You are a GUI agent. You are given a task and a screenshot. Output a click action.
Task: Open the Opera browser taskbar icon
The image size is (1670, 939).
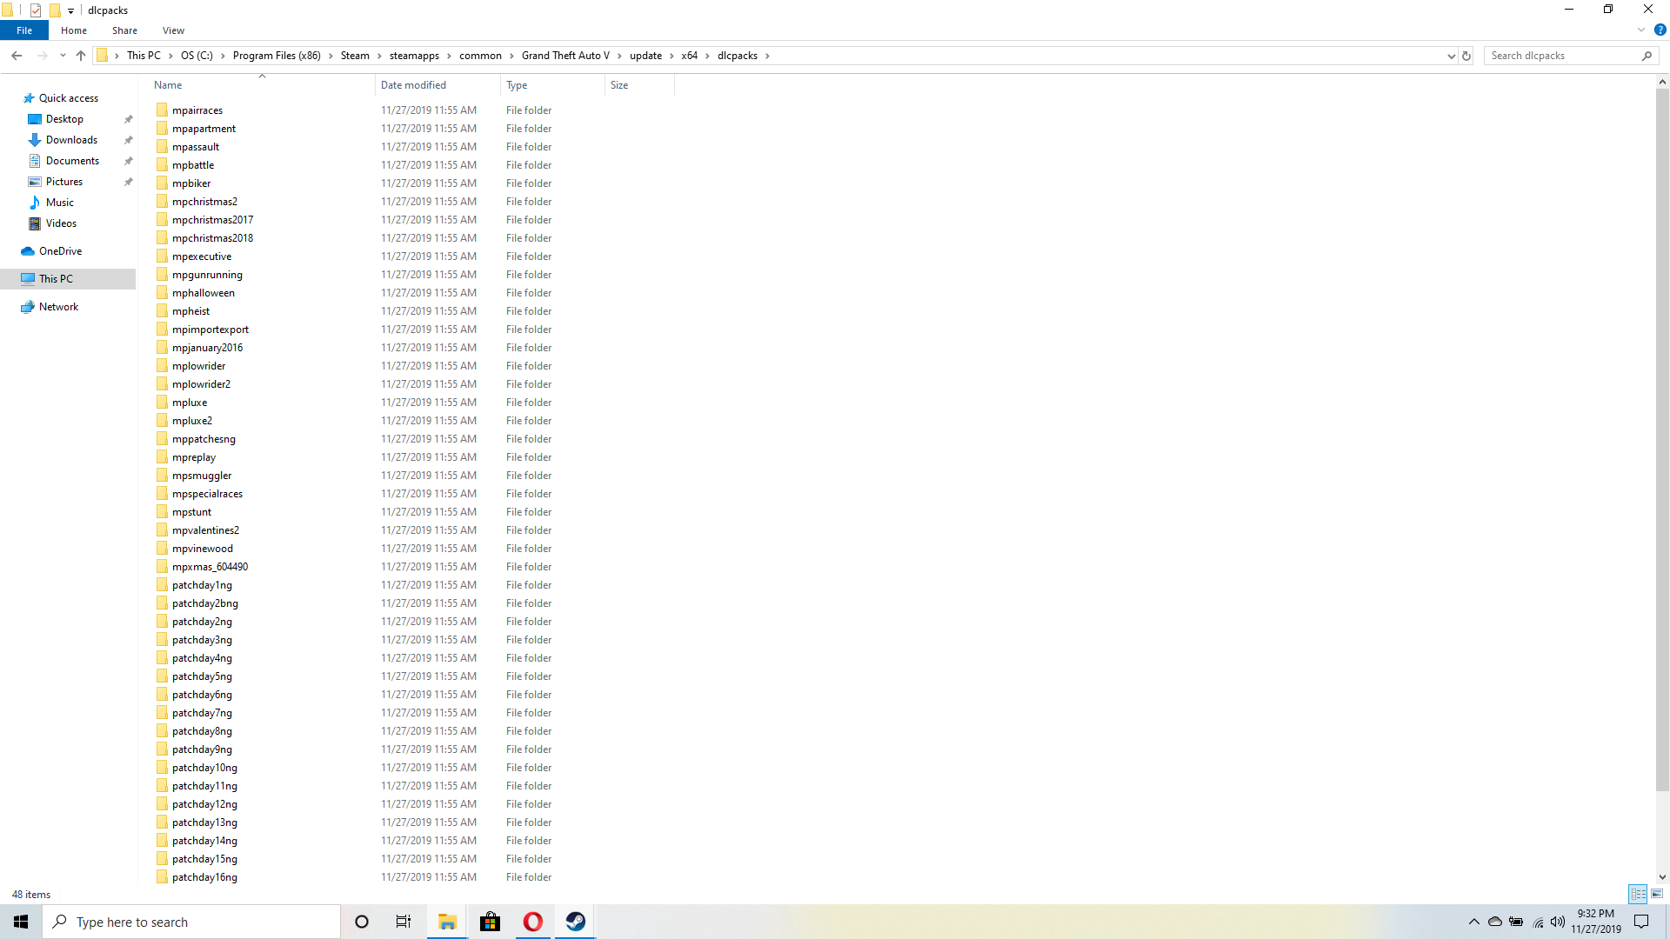pos(532,922)
